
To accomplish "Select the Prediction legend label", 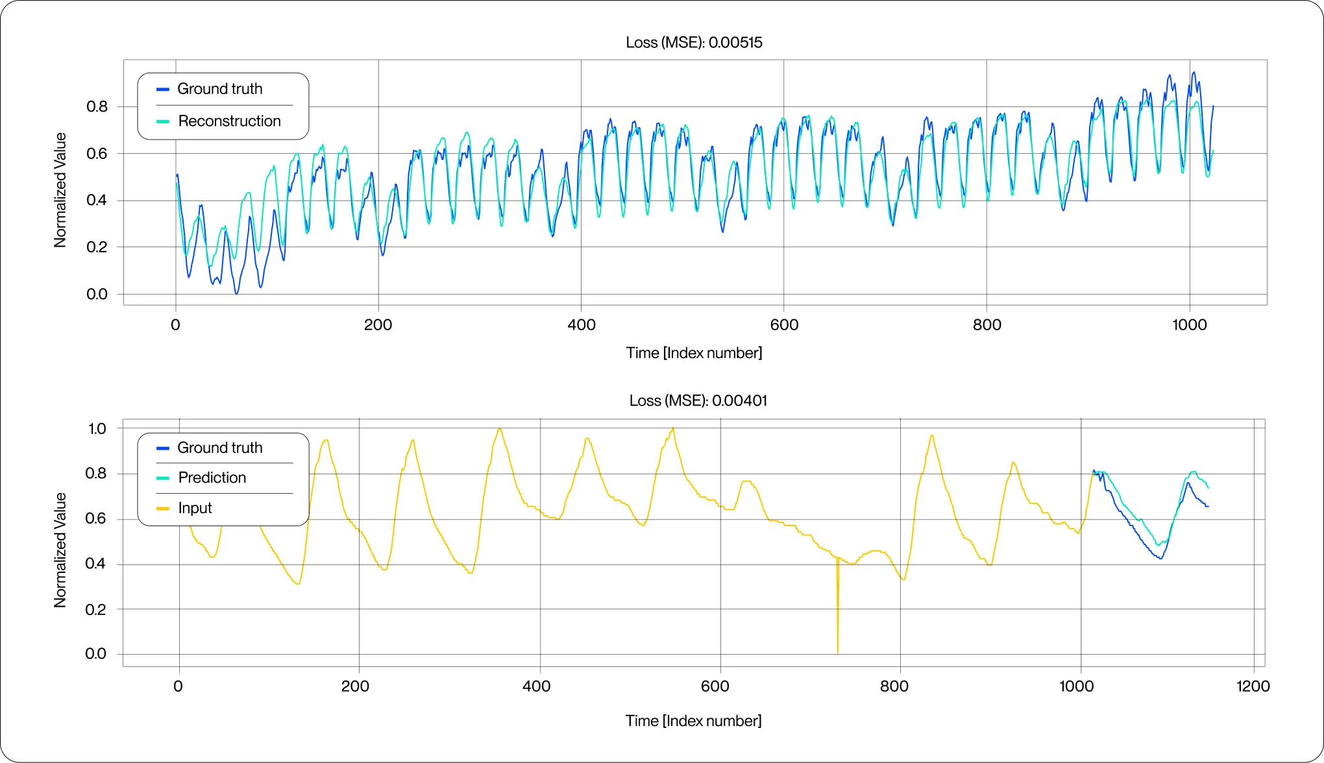I will coord(212,478).
